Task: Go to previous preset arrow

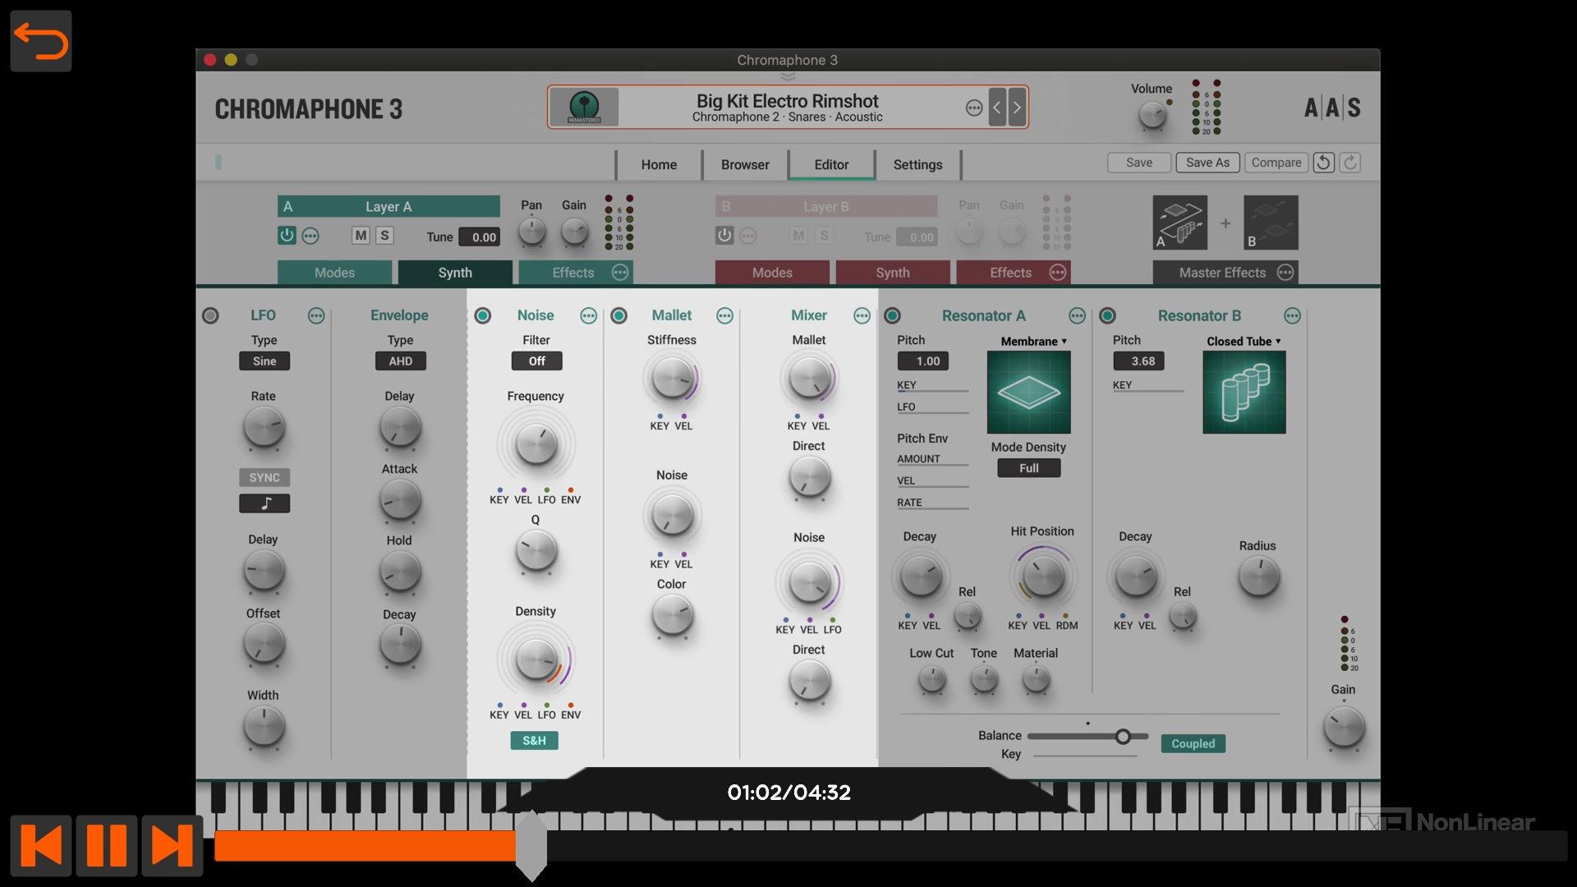Action: (x=997, y=108)
